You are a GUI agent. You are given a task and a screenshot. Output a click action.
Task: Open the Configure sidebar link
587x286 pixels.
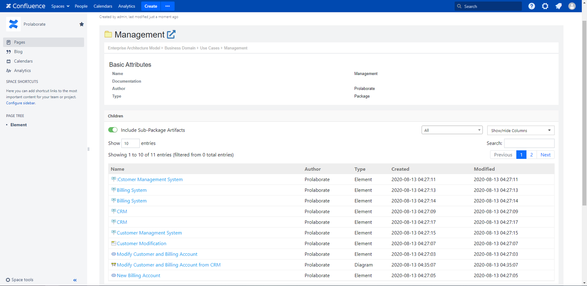pyautogui.click(x=20, y=103)
